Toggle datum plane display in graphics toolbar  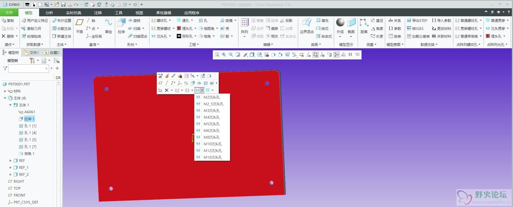[x=302, y=55]
